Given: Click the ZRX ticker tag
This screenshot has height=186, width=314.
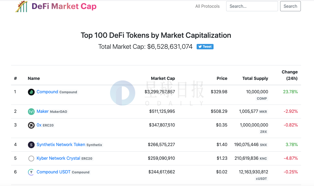Looking at the screenshot, I should click(x=263, y=132).
